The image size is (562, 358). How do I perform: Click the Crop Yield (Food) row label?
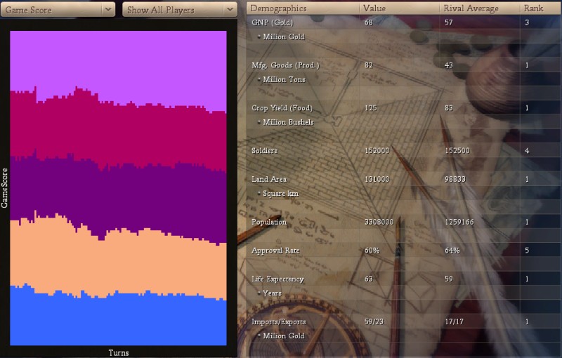coord(282,108)
